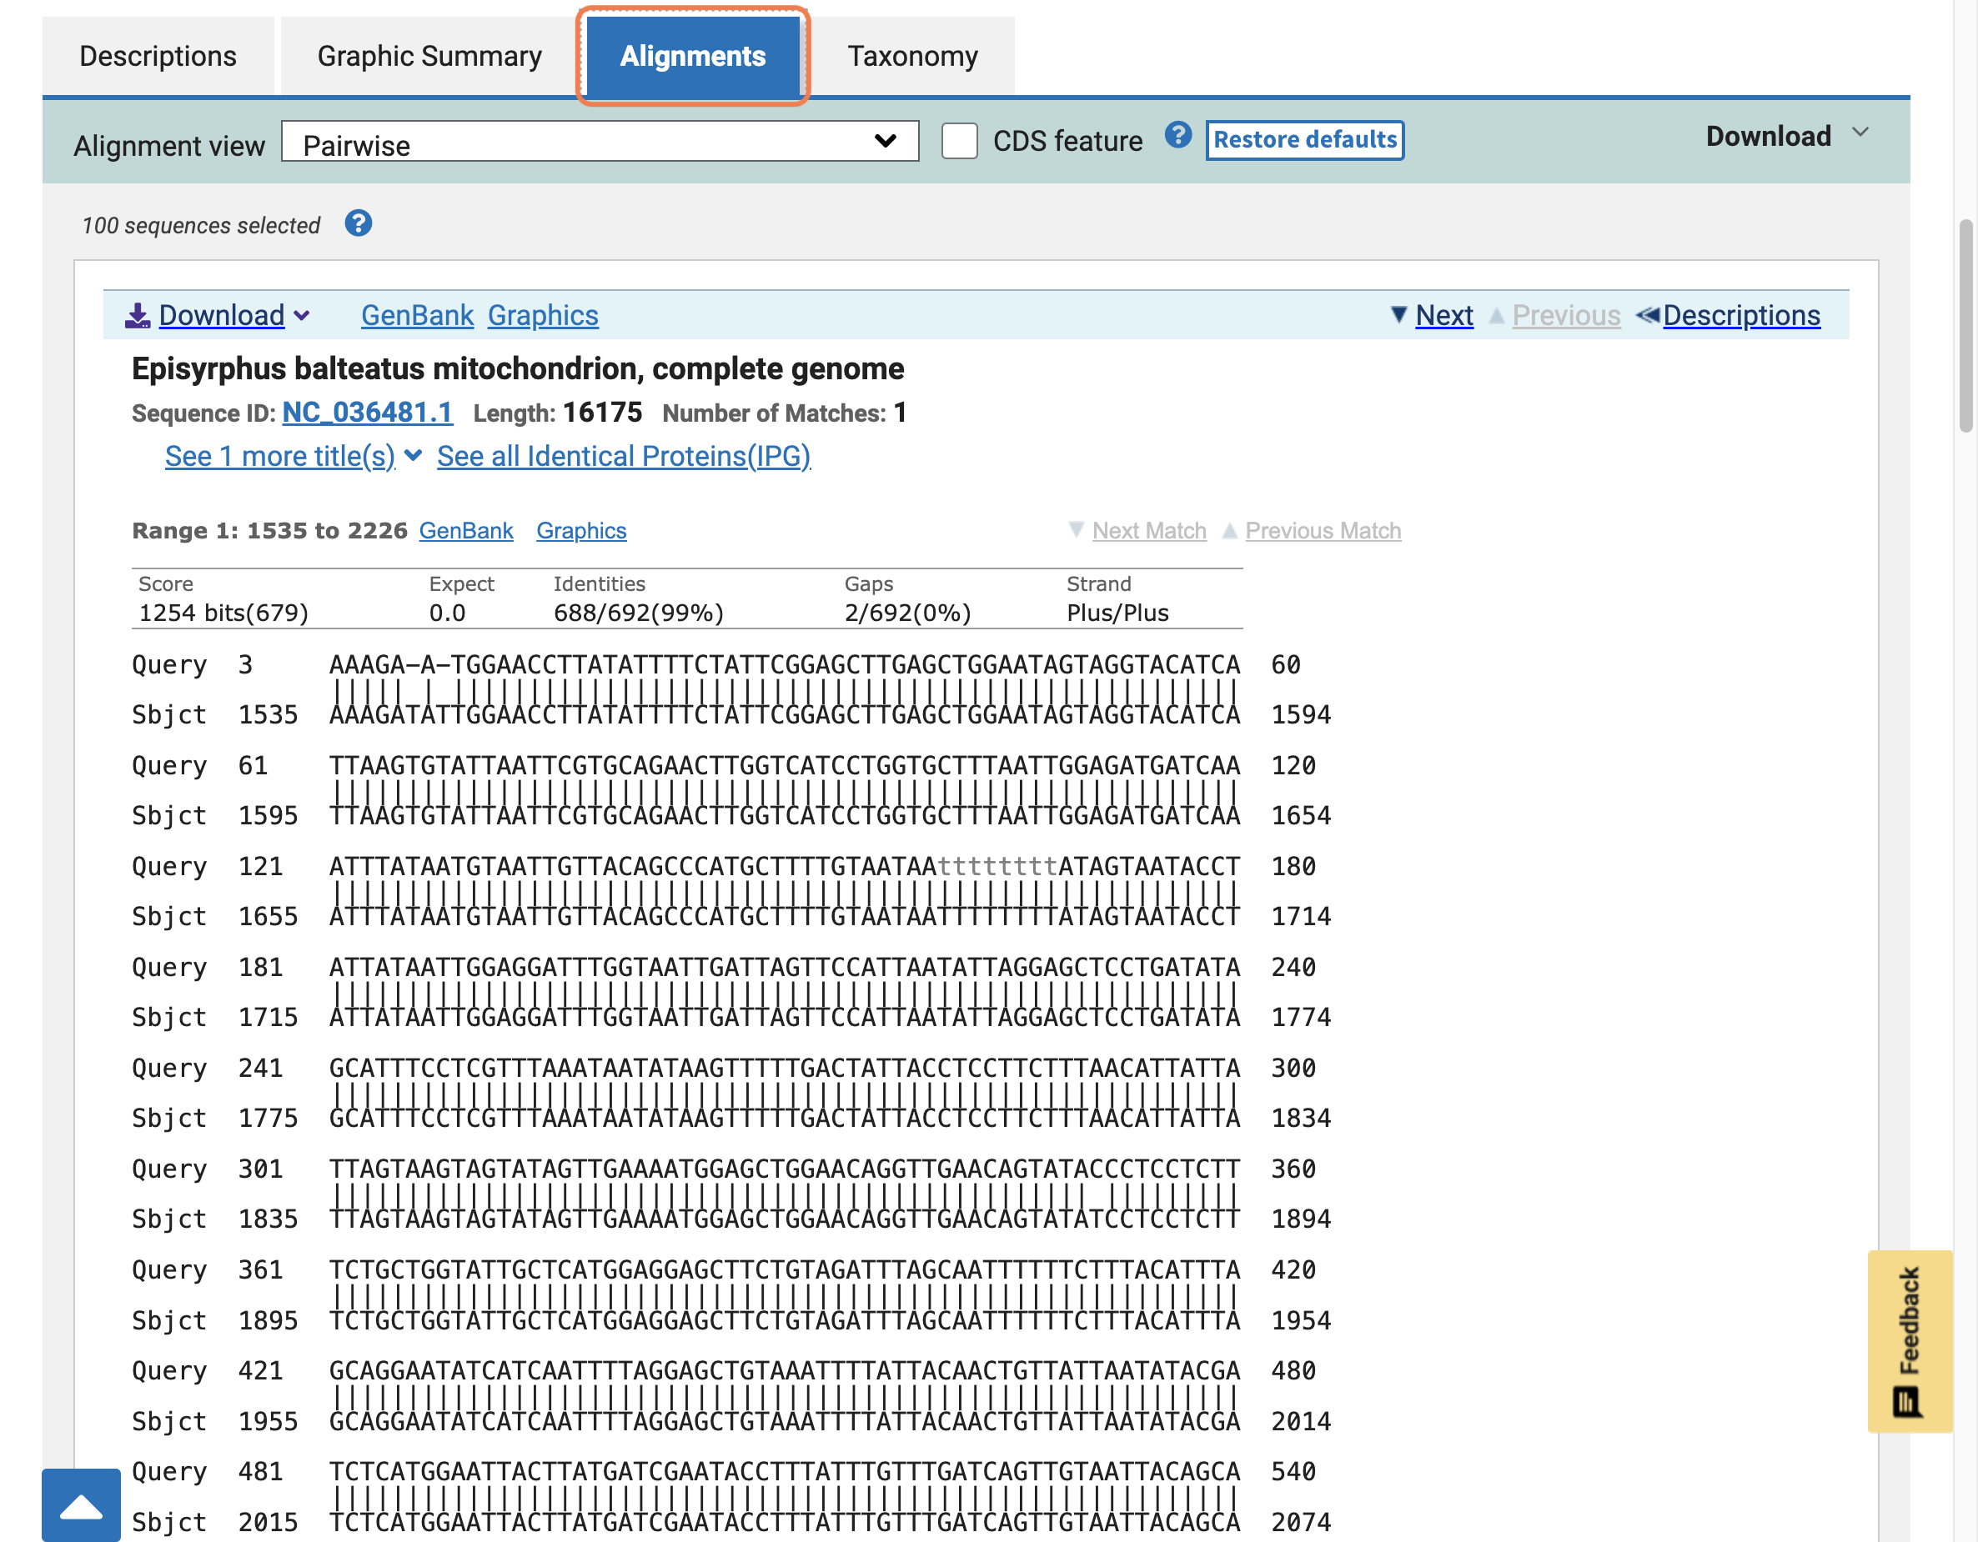This screenshot has height=1542, width=1978.
Task: Switch to the Descriptions tab
Action: (158, 56)
